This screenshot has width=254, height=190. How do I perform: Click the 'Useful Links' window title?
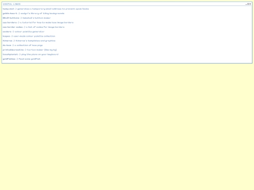(x=12, y=4)
